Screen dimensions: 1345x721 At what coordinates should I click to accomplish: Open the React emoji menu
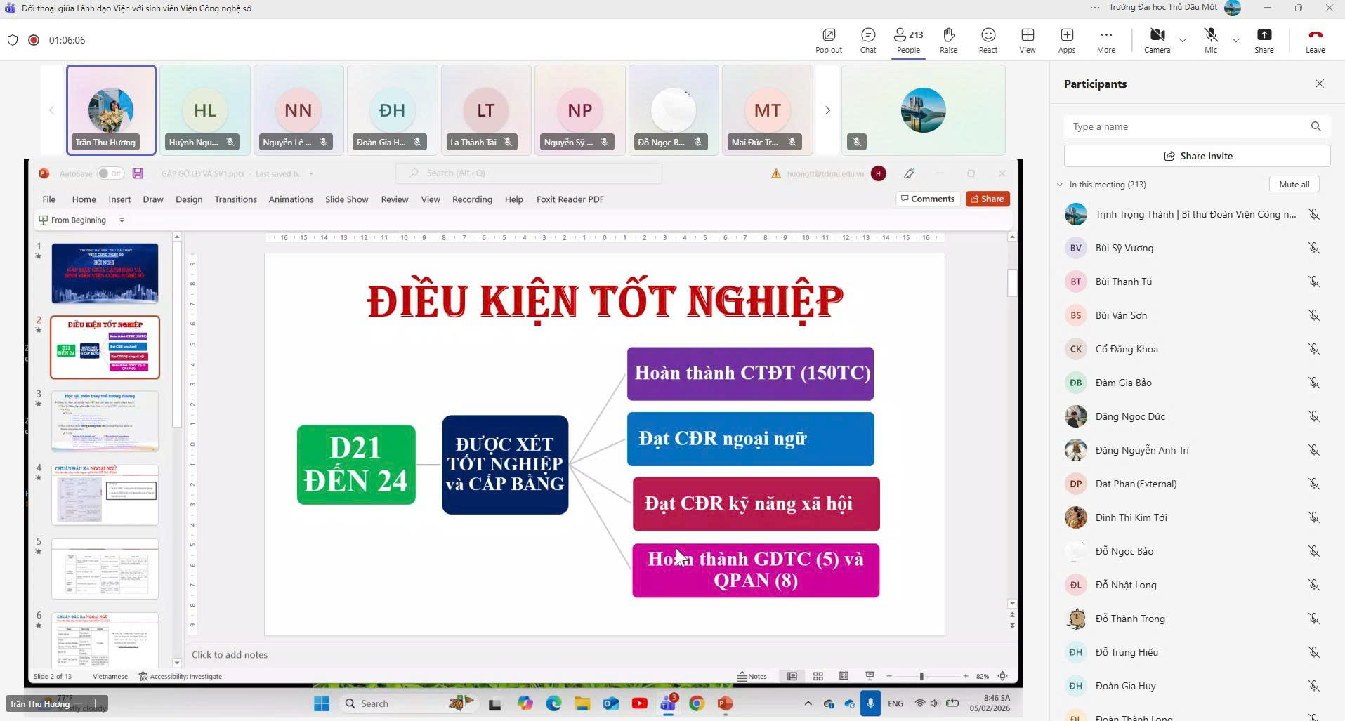(988, 40)
